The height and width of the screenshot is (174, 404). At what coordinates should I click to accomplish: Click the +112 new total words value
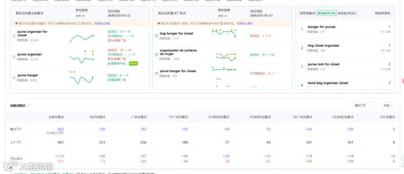coord(60,156)
